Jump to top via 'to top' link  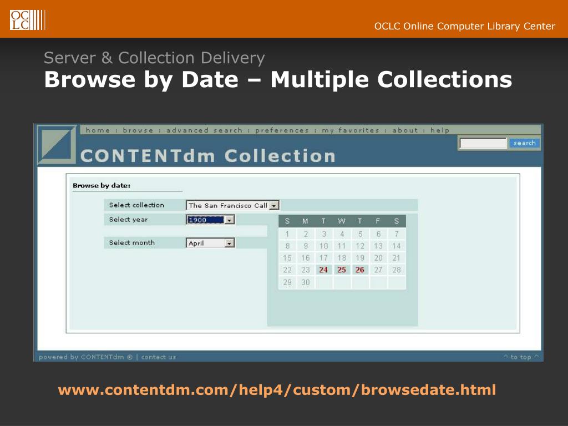[521, 357]
